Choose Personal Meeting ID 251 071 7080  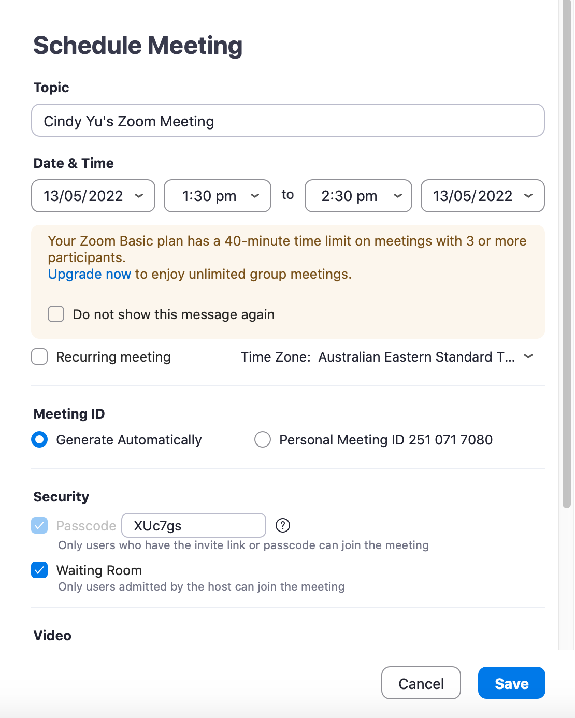(x=263, y=439)
